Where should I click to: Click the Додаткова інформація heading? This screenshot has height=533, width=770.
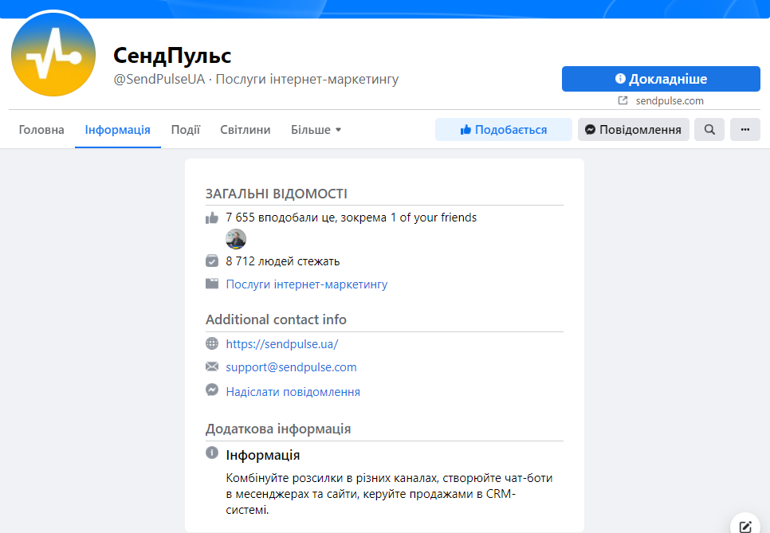pyautogui.click(x=278, y=429)
